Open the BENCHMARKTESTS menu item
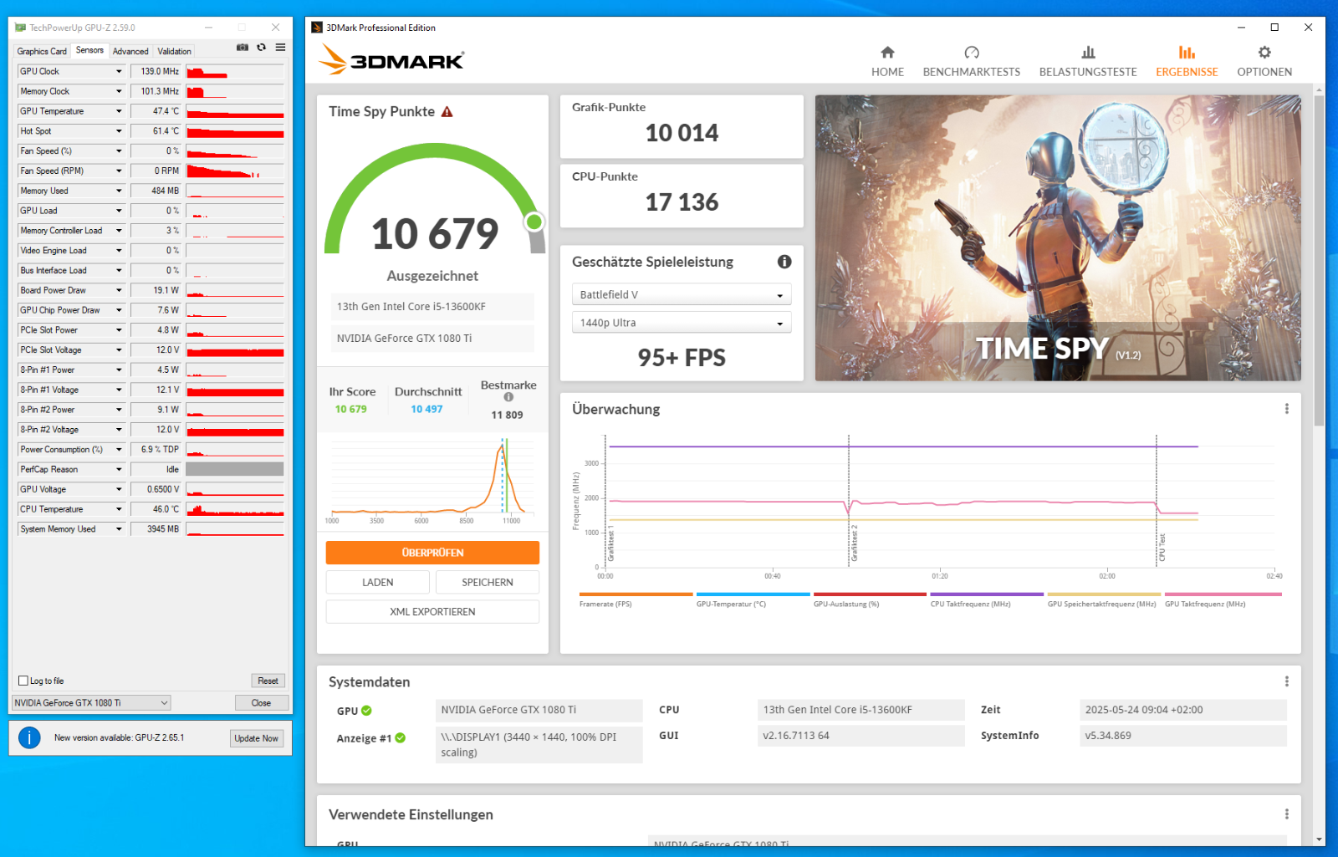1338x857 pixels. [x=972, y=72]
